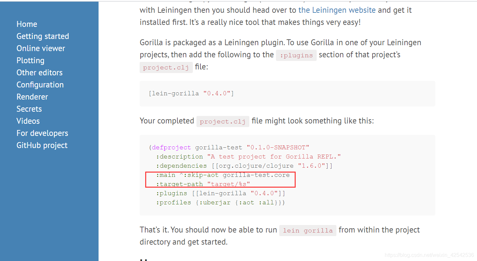Click the lein gorilla inline code
The width and height of the screenshot is (477, 261).
coord(308,231)
